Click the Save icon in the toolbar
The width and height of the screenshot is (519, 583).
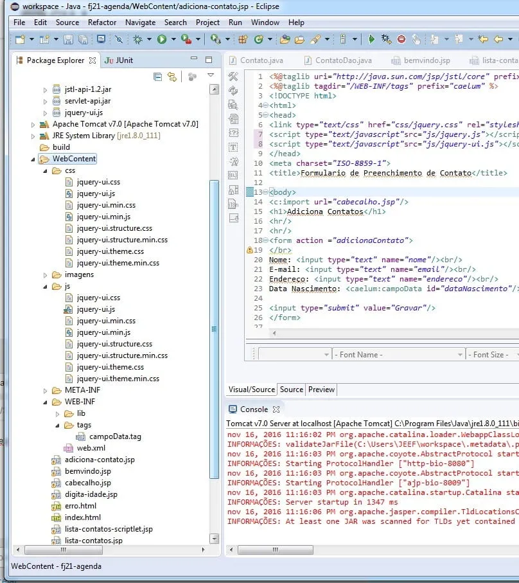pos(69,39)
